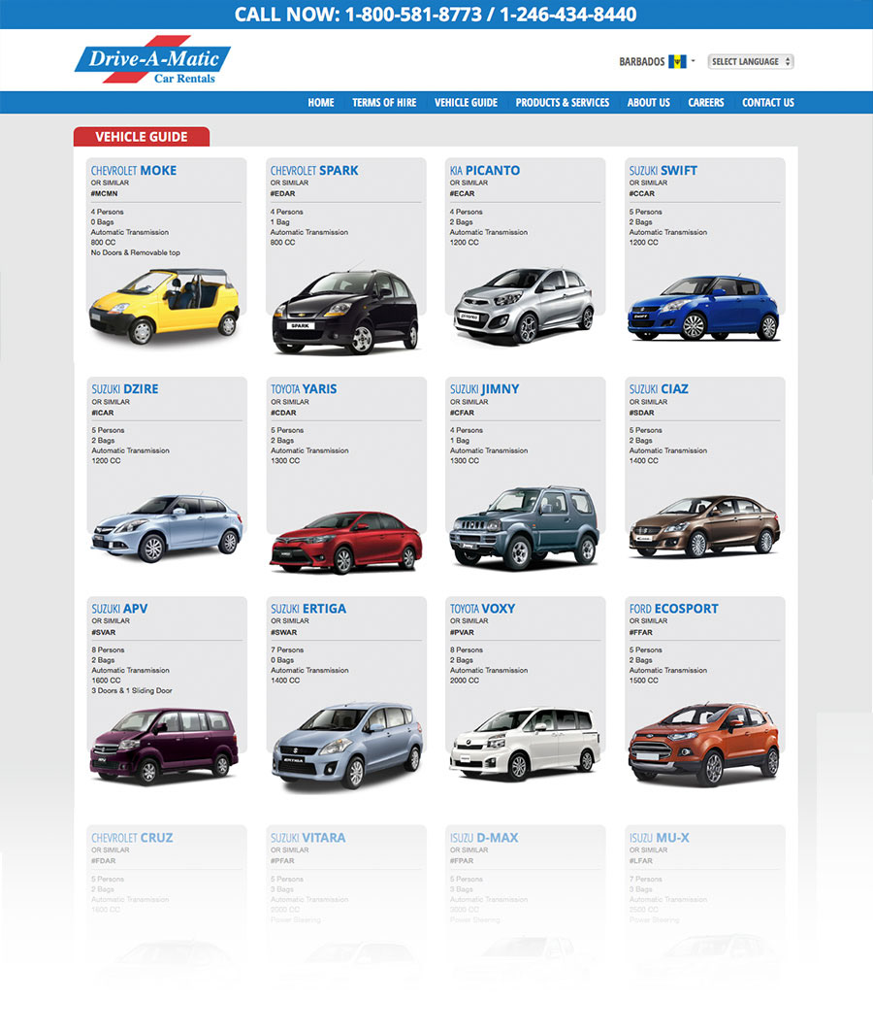
Task: Open the Ford Ecosport title link
Action: coord(674,609)
